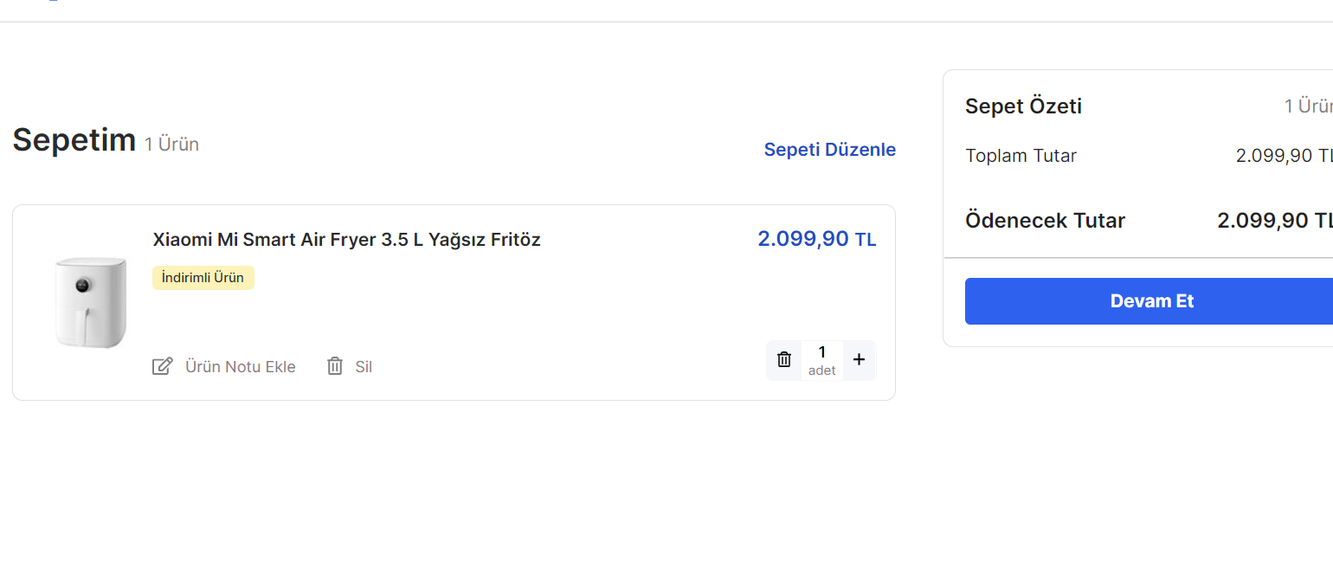Click the bold Ödenecek Tutar amount
This screenshot has height=567, width=1333.
[1274, 221]
